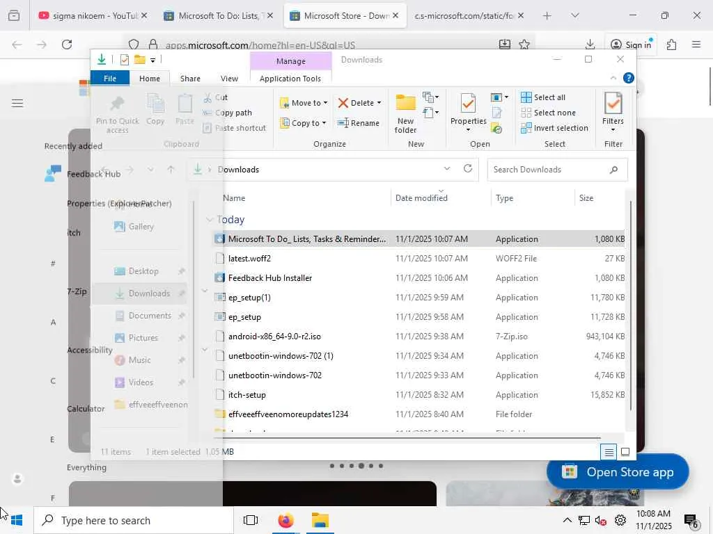The height and width of the screenshot is (534, 713).
Task: Click the red Delete icon button
Action: pos(343,103)
